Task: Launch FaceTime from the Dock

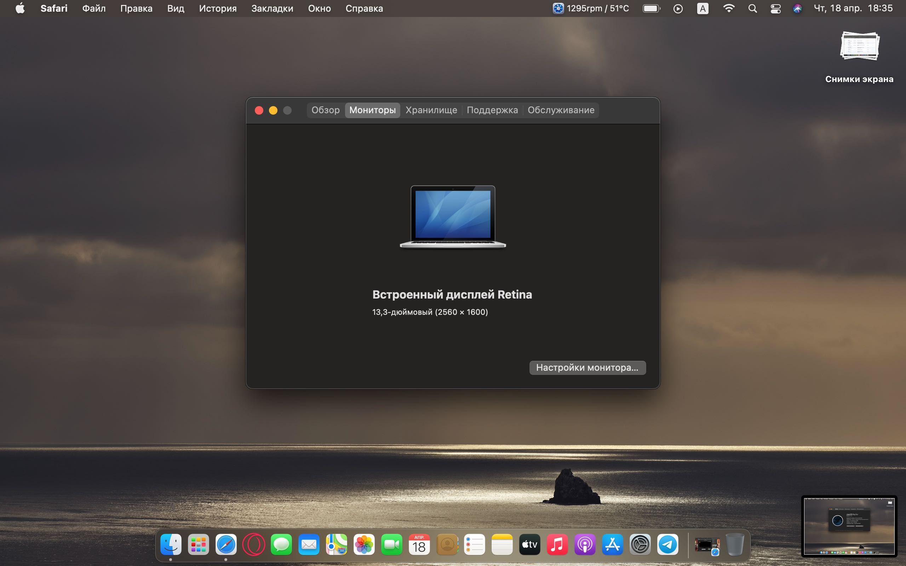Action: click(x=392, y=544)
